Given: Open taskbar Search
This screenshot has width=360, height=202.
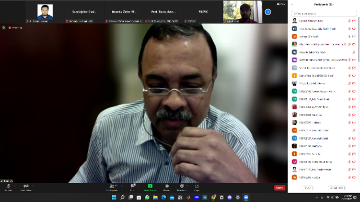Looking at the screenshot, I should point(122,197).
